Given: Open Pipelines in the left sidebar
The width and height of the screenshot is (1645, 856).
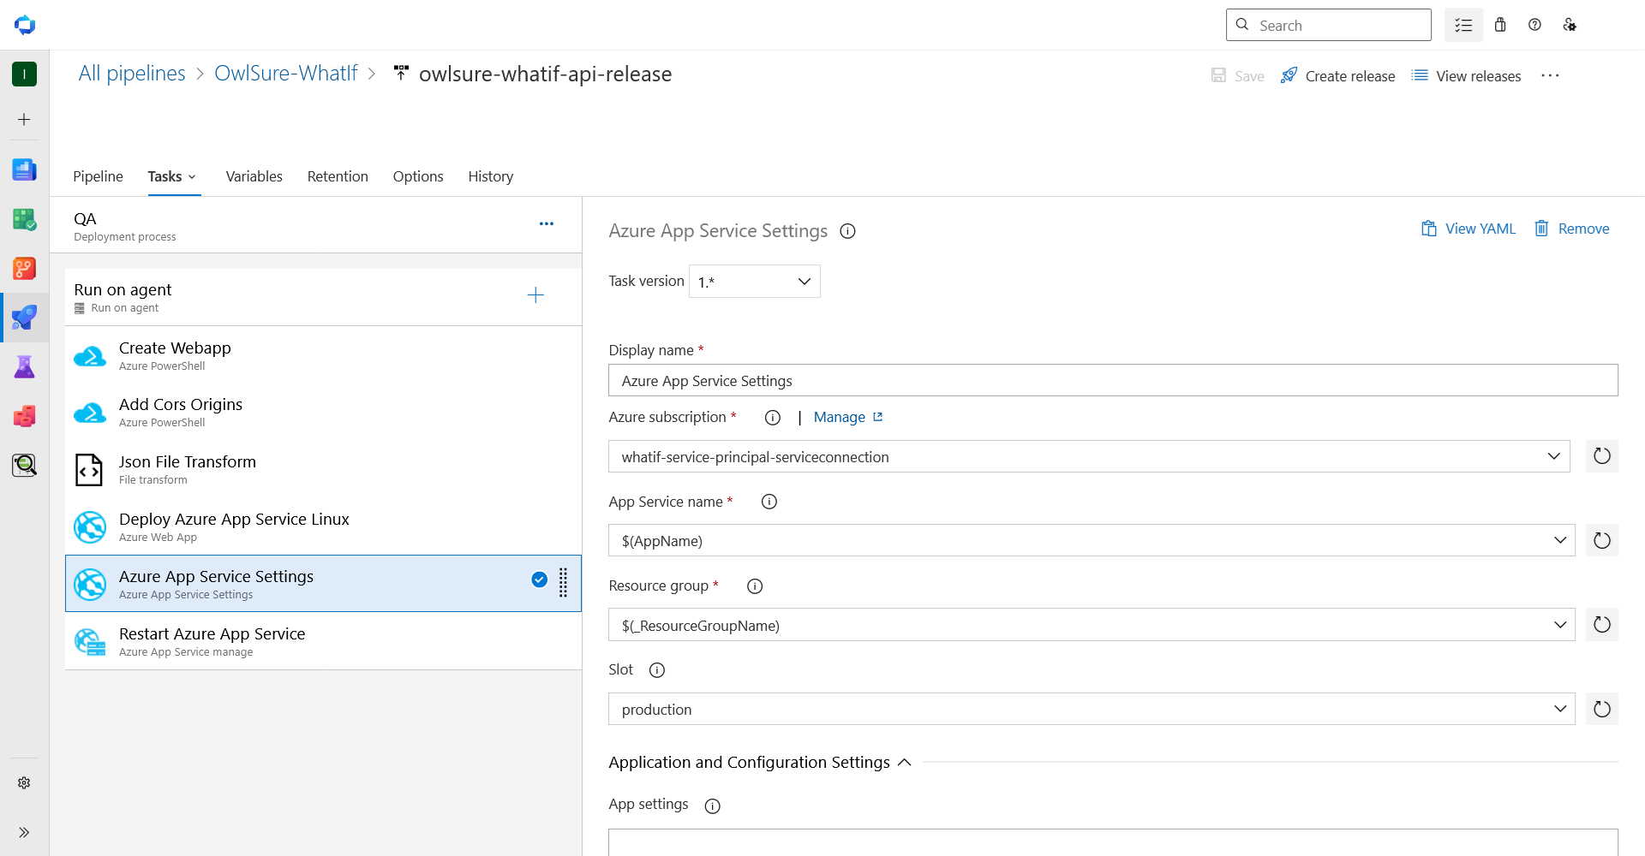Looking at the screenshot, I should click(24, 318).
